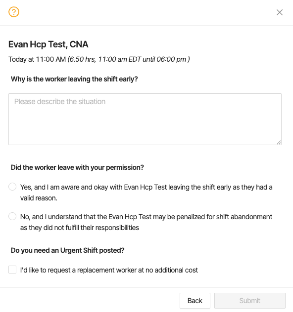Click the textarea resize handle corner

coord(279,142)
